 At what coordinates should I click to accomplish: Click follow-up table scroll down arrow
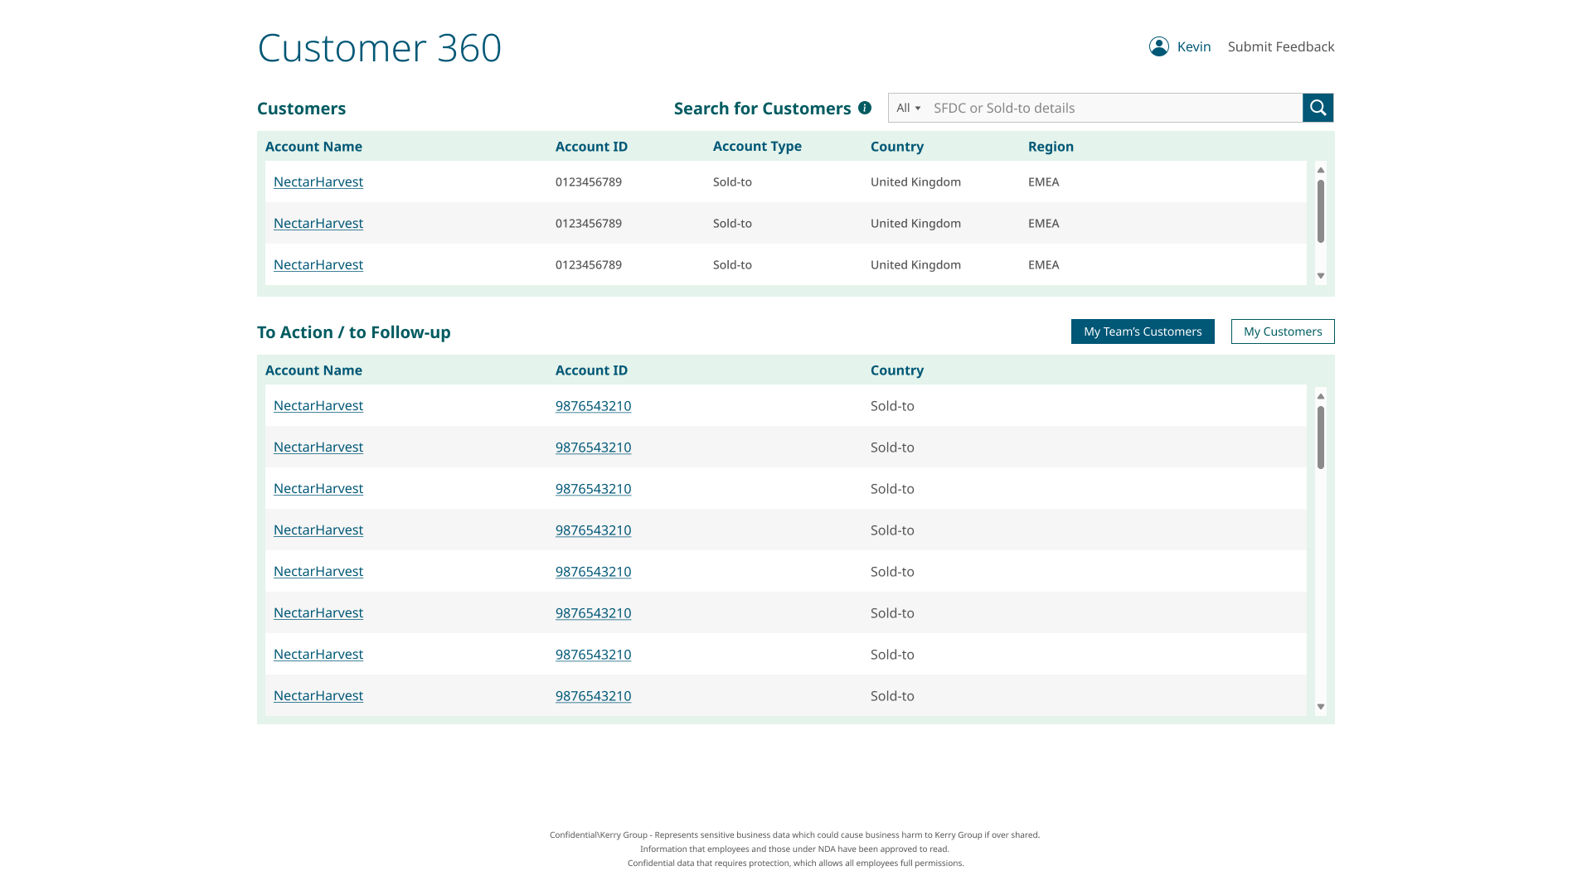click(1321, 707)
